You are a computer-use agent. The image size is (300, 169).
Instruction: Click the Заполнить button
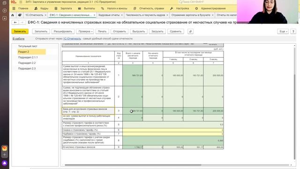point(41,31)
